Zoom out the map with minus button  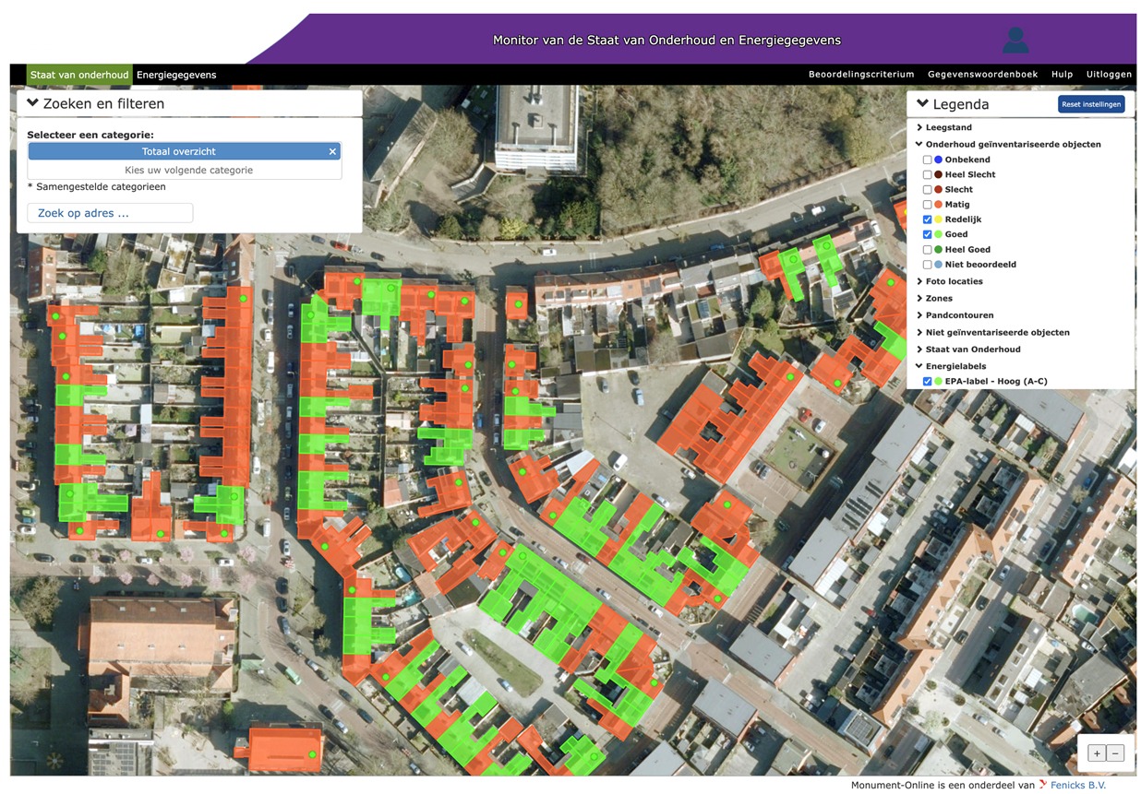tap(1116, 753)
